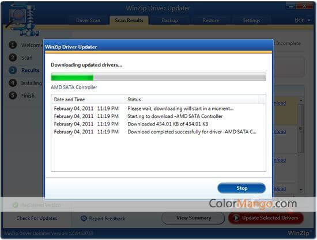Click the scroll down arrow of results list
The image size is (317, 240).
click(x=301, y=190)
